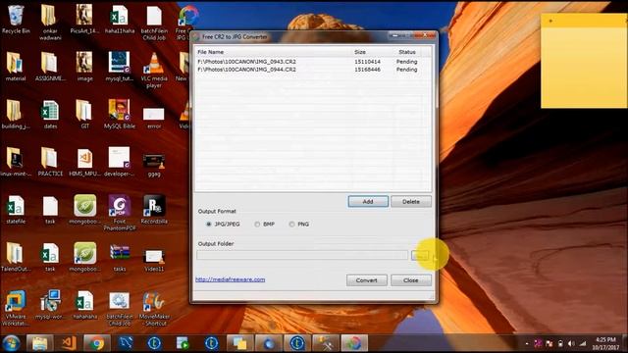
Task: Open the material folder icon
Action: [16, 67]
